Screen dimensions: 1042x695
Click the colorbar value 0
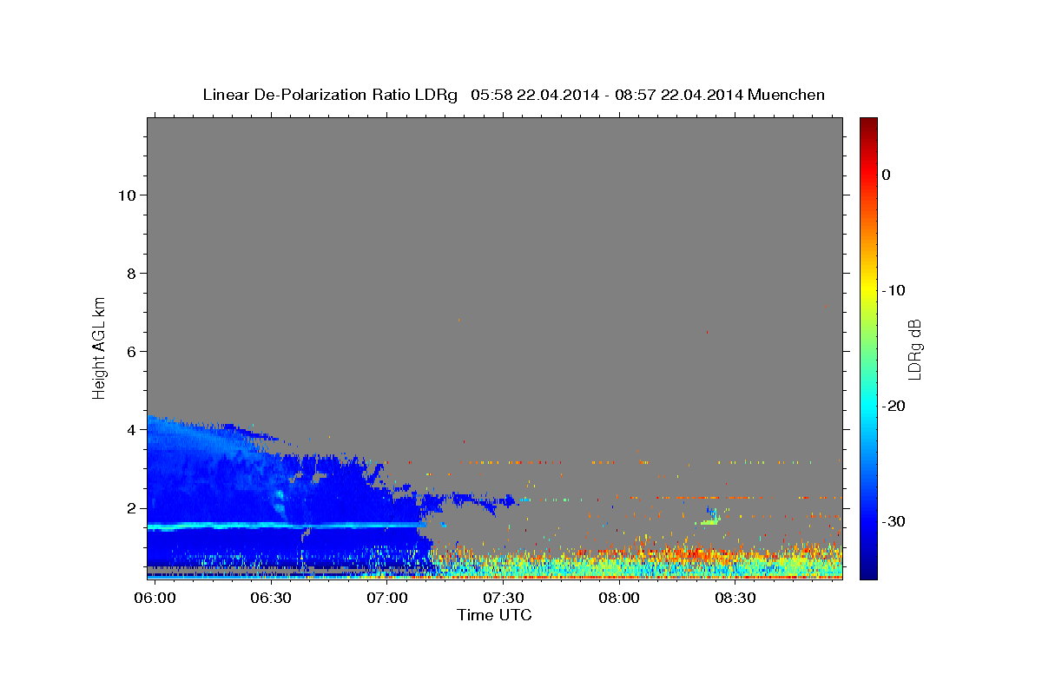point(886,175)
